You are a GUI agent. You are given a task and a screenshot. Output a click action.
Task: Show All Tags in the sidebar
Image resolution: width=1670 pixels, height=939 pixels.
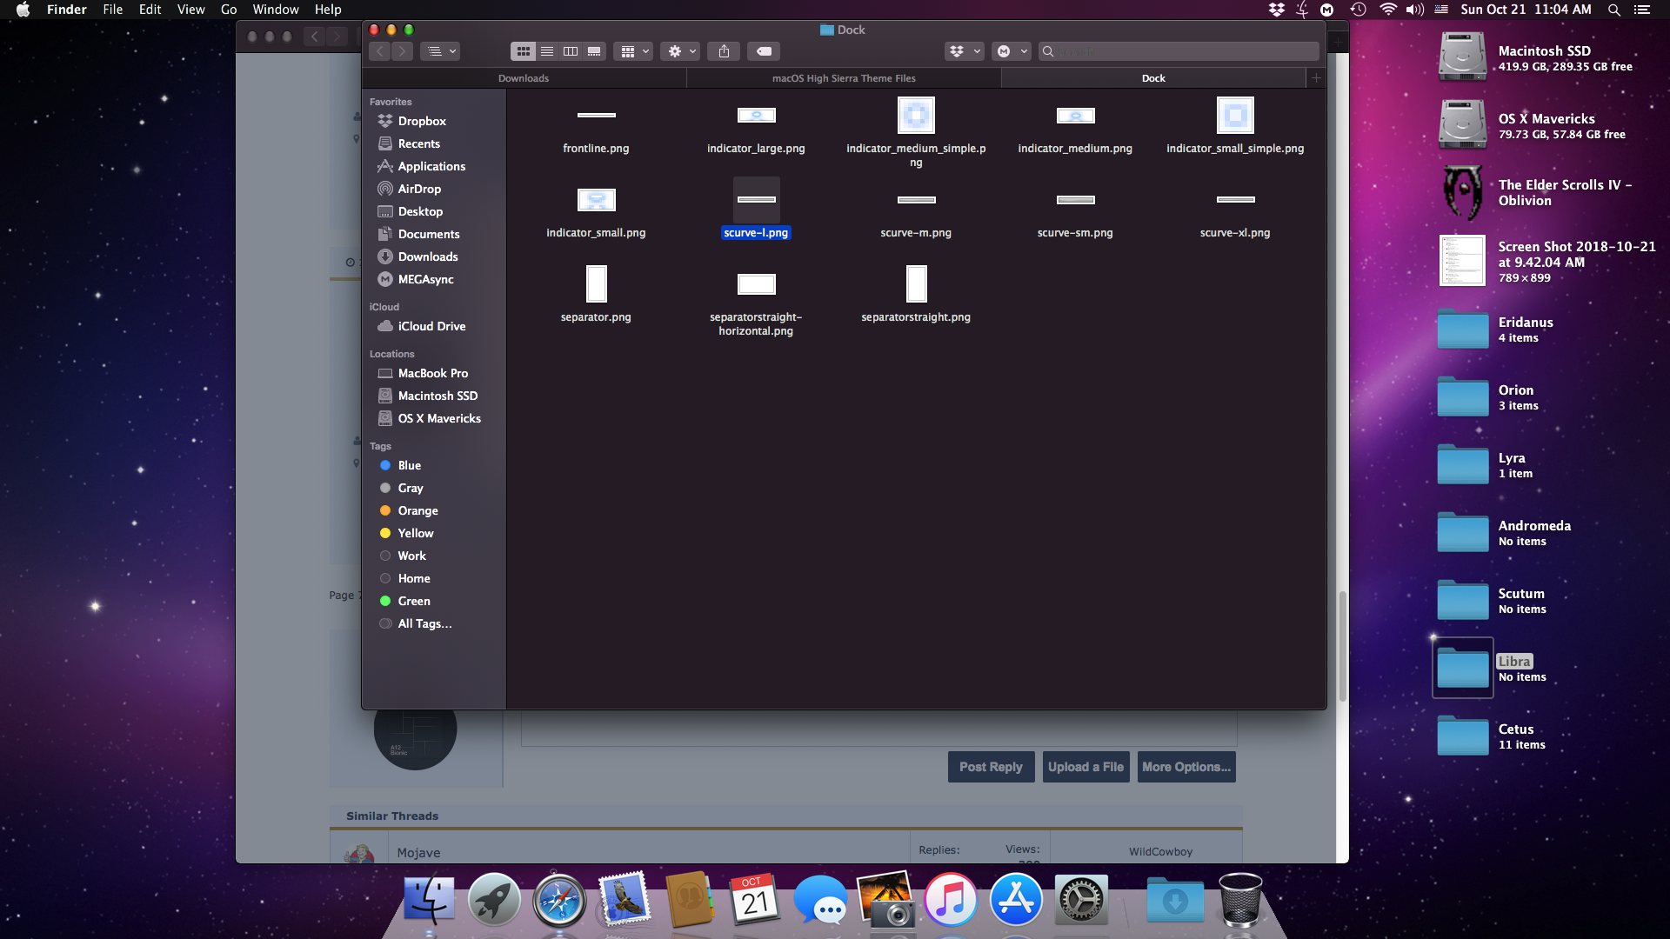coord(424,623)
